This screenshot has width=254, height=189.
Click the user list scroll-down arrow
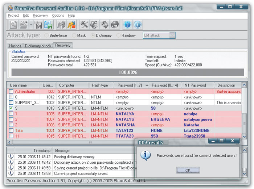(x=244, y=136)
